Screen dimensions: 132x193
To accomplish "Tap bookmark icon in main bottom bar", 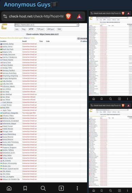I will pos(25,188).
